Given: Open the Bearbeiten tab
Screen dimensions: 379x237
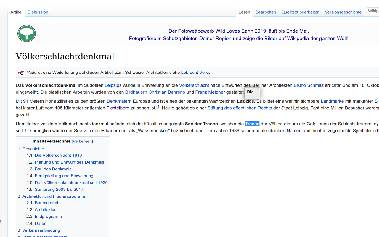Looking at the screenshot, I should [266, 12].
